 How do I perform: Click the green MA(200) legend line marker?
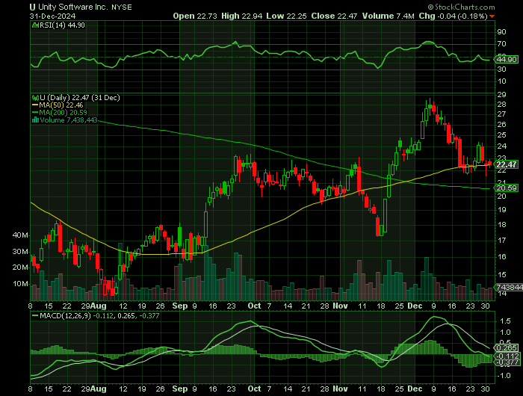pyautogui.click(x=35, y=112)
